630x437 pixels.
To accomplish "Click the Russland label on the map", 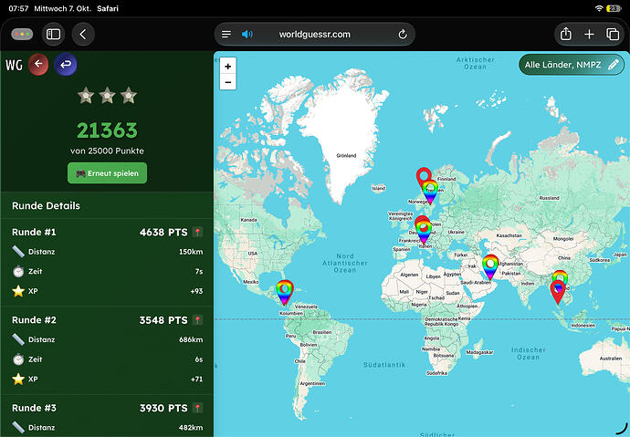I will tap(550, 198).
